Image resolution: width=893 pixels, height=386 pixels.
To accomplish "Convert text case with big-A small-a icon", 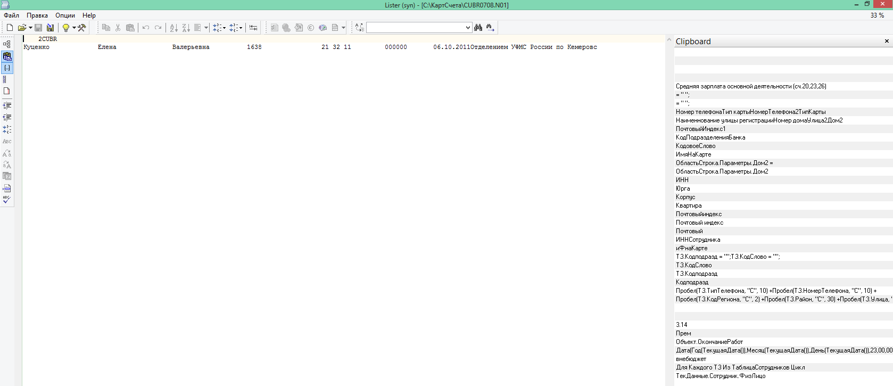I will coord(7,153).
